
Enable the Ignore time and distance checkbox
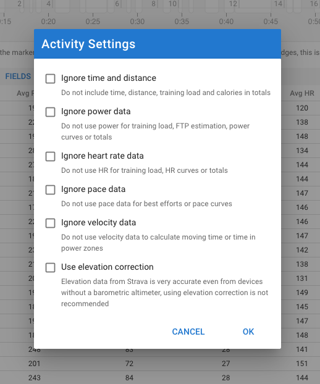pyautogui.click(x=50, y=79)
